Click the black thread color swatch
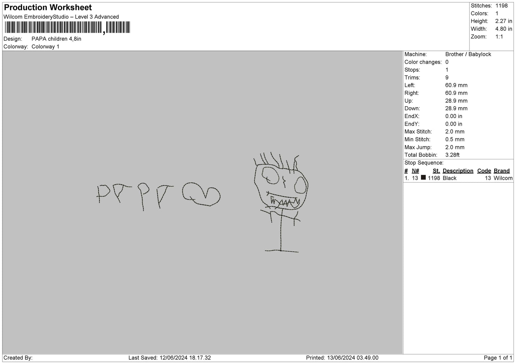This screenshot has width=516, height=364. 423,178
